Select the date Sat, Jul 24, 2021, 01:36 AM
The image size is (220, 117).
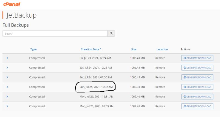[x=96, y=77]
